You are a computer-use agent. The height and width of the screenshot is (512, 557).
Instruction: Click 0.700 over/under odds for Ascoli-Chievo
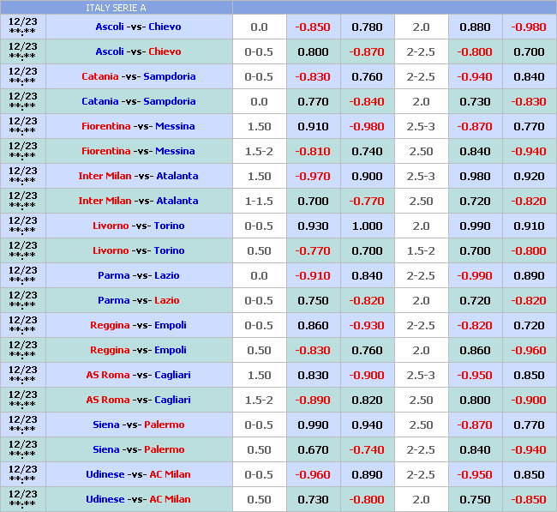click(529, 51)
